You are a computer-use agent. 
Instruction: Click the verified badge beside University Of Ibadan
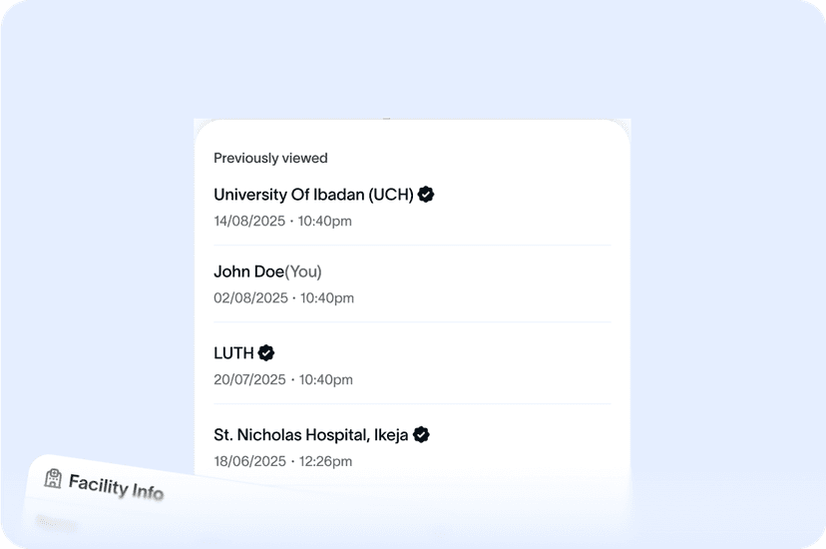tap(426, 195)
